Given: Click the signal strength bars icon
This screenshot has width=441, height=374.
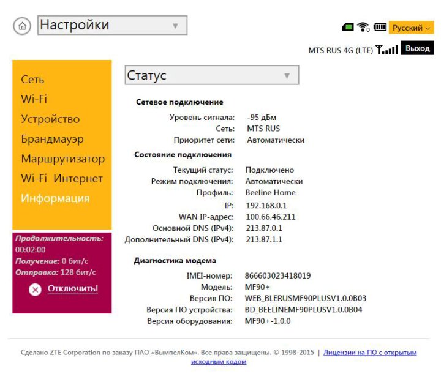Looking at the screenshot, I should tap(386, 50).
